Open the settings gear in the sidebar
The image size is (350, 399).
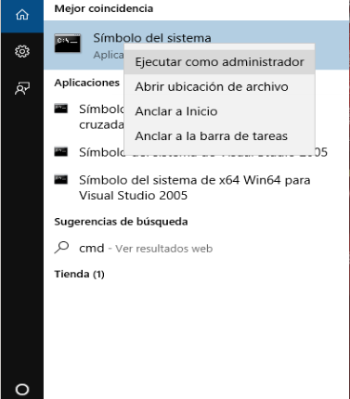pos(22,51)
